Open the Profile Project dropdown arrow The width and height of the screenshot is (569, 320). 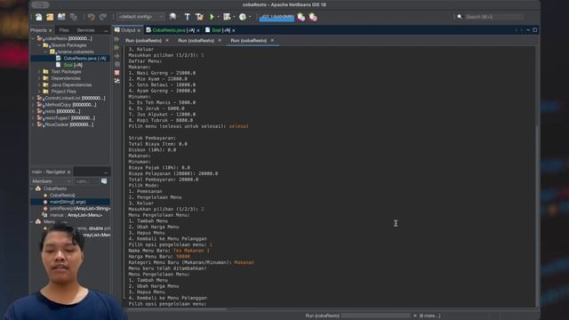pos(249,17)
